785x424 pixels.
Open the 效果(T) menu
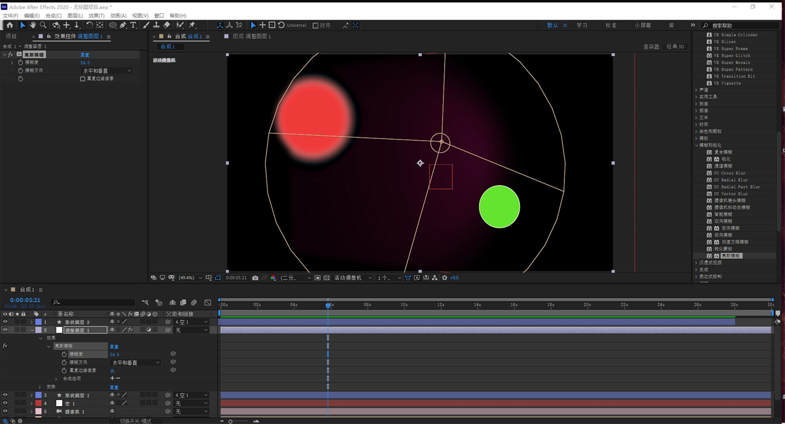96,16
